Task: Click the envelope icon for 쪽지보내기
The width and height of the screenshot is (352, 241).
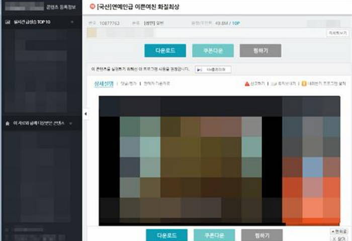Action: pyautogui.click(x=274, y=84)
